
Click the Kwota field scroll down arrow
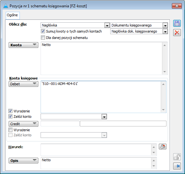point(165,72)
